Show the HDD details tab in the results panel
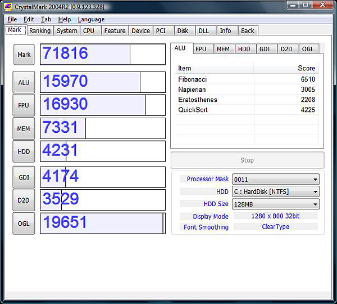337x304 pixels. point(245,49)
